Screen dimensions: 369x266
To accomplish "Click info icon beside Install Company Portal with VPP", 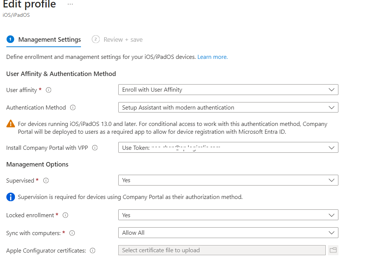I will coord(95,148).
